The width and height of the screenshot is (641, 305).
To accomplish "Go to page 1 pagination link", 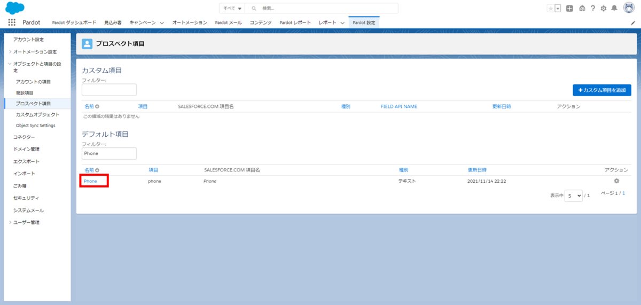I will tap(623, 193).
